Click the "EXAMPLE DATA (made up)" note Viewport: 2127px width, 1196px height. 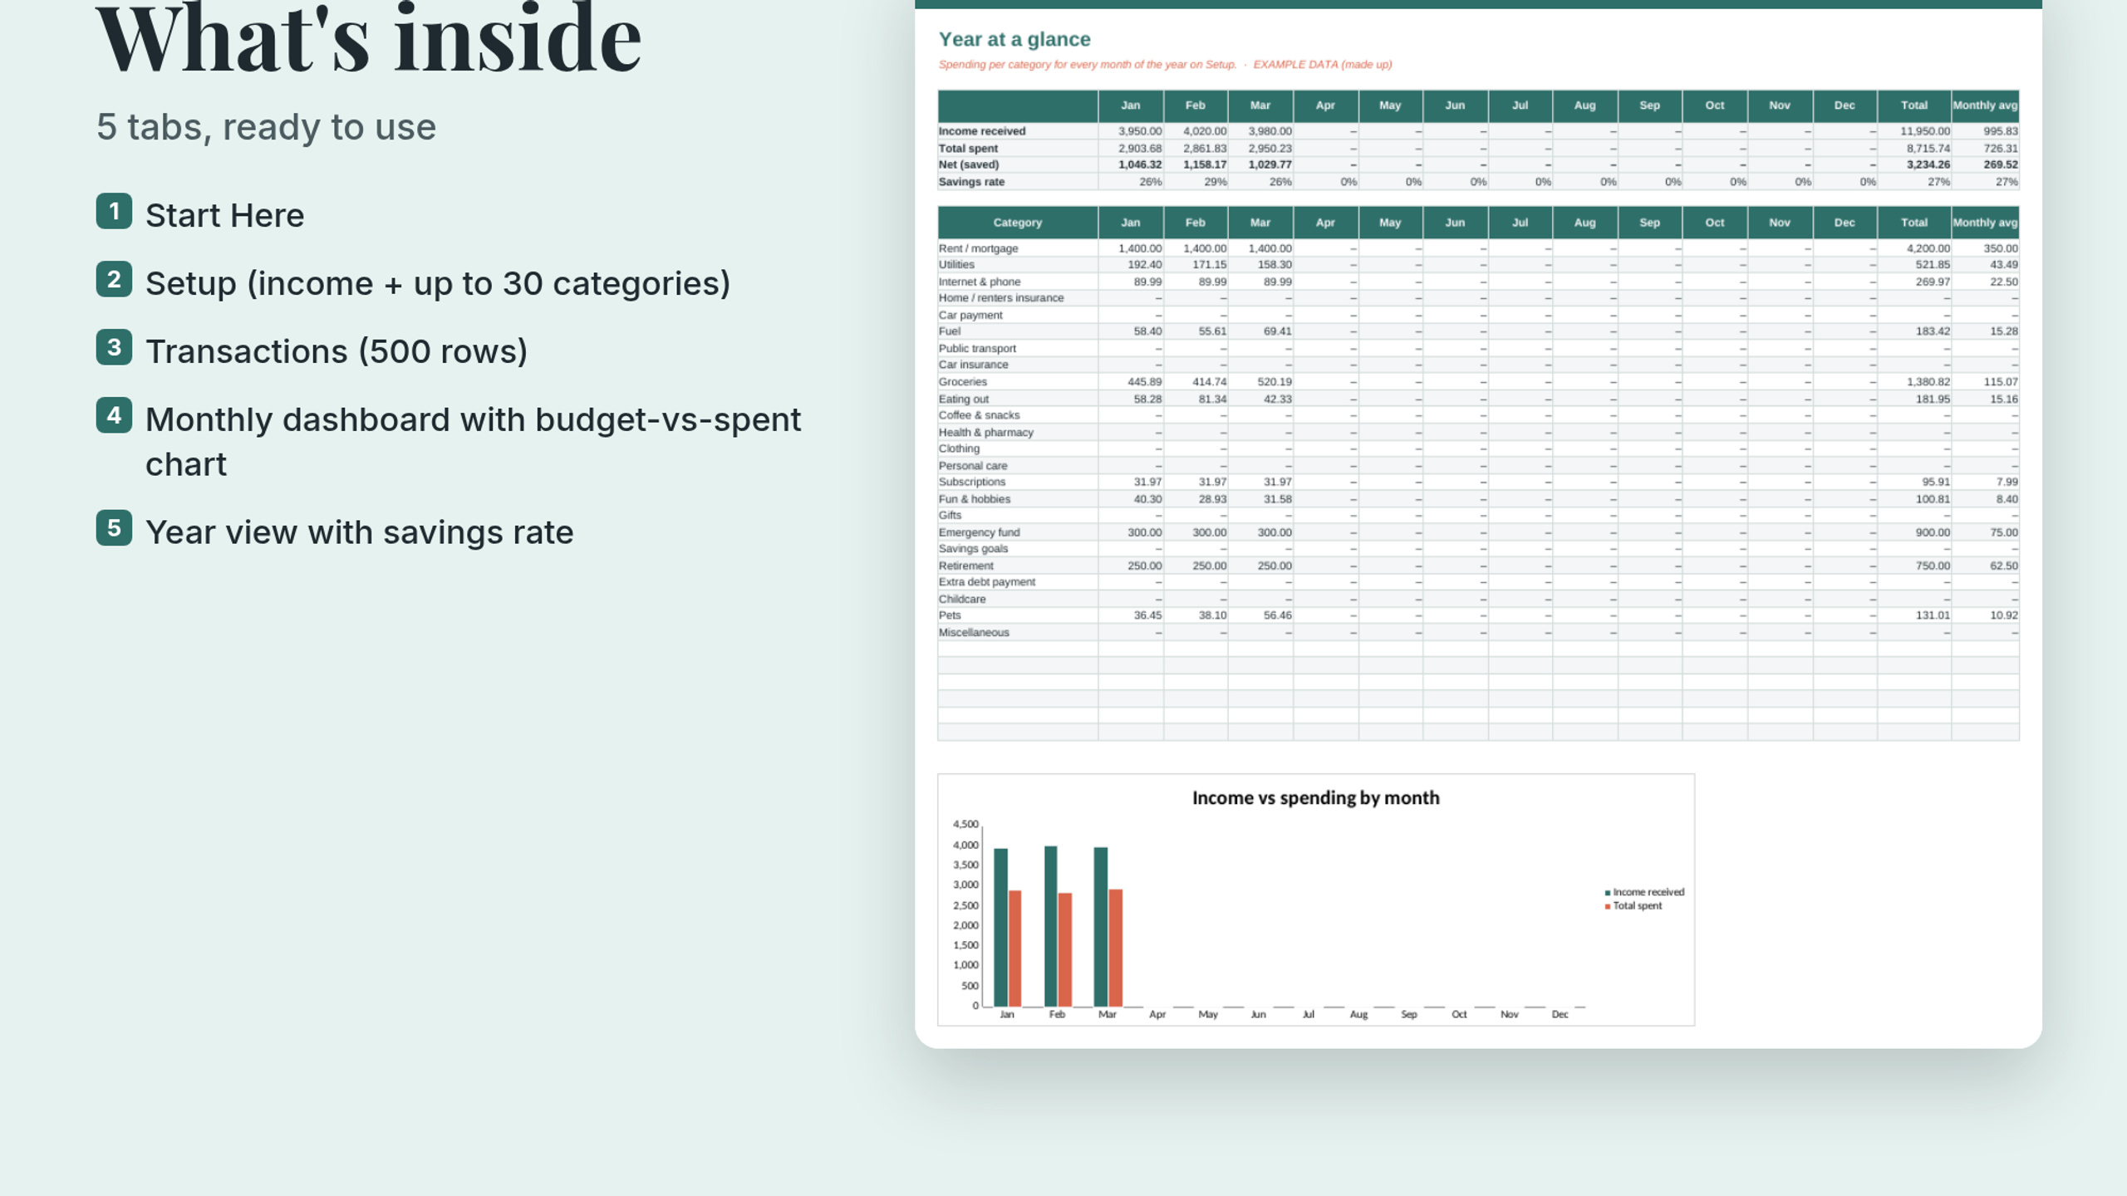[x=1323, y=65]
